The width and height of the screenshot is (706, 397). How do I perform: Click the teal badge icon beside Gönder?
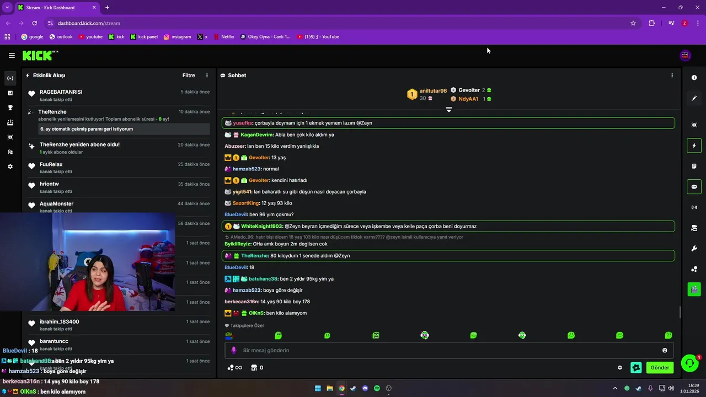[x=636, y=368]
